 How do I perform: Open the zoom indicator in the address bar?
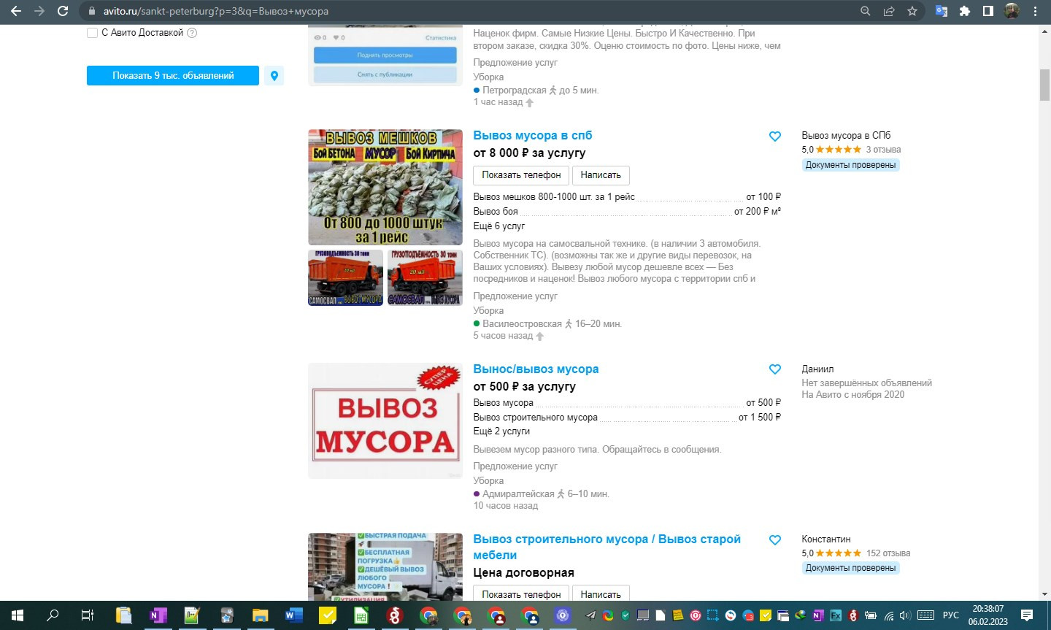pyautogui.click(x=865, y=11)
